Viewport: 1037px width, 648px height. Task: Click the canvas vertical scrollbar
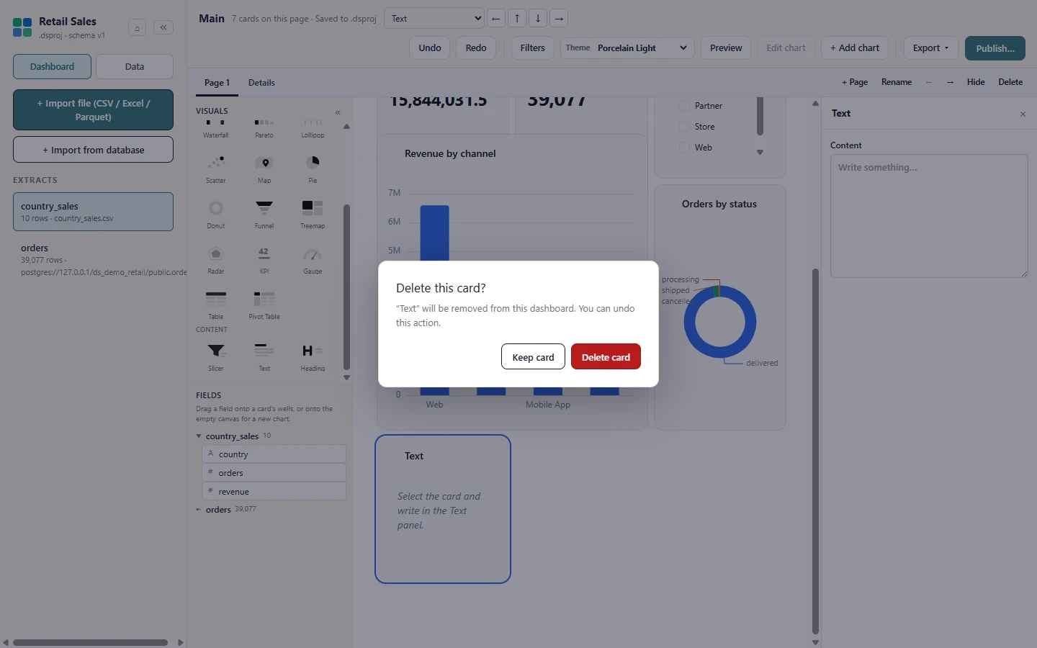815,450
